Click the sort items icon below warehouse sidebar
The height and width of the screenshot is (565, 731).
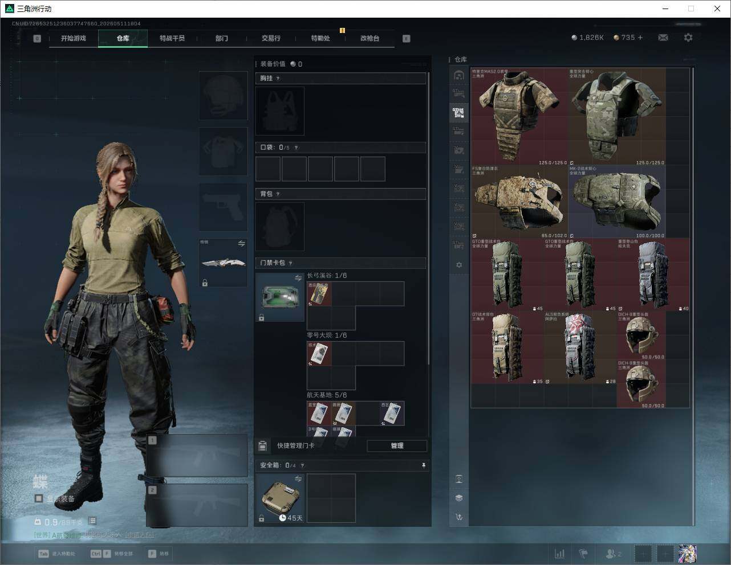459,517
